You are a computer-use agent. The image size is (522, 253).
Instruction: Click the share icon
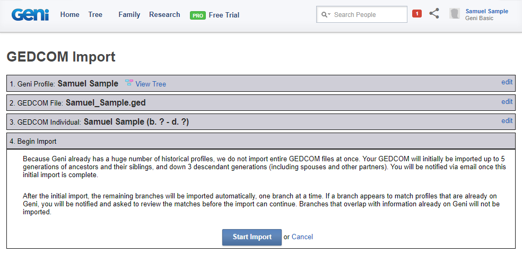click(434, 14)
